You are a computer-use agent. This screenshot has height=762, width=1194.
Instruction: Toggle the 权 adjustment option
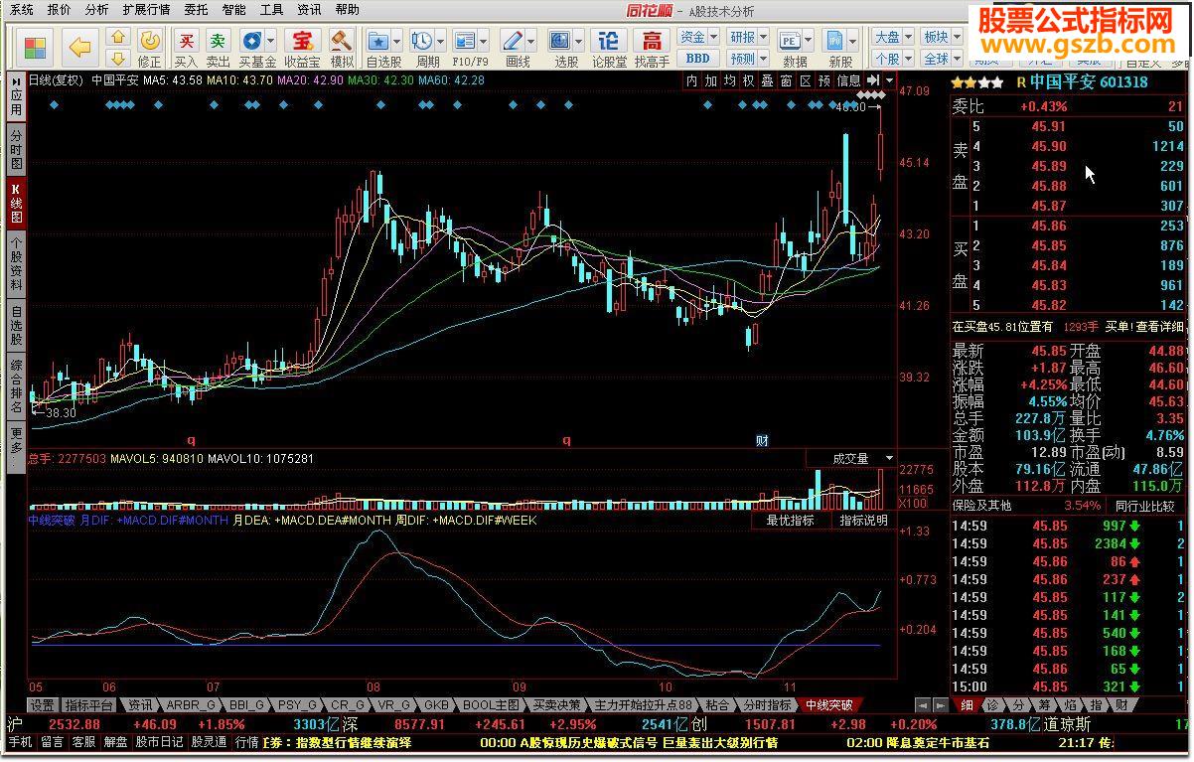[x=748, y=80]
